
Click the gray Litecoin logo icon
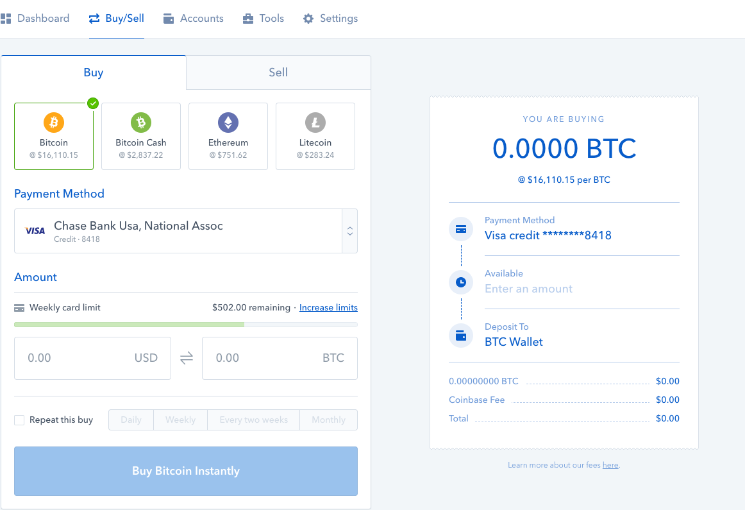coord(315,123)
